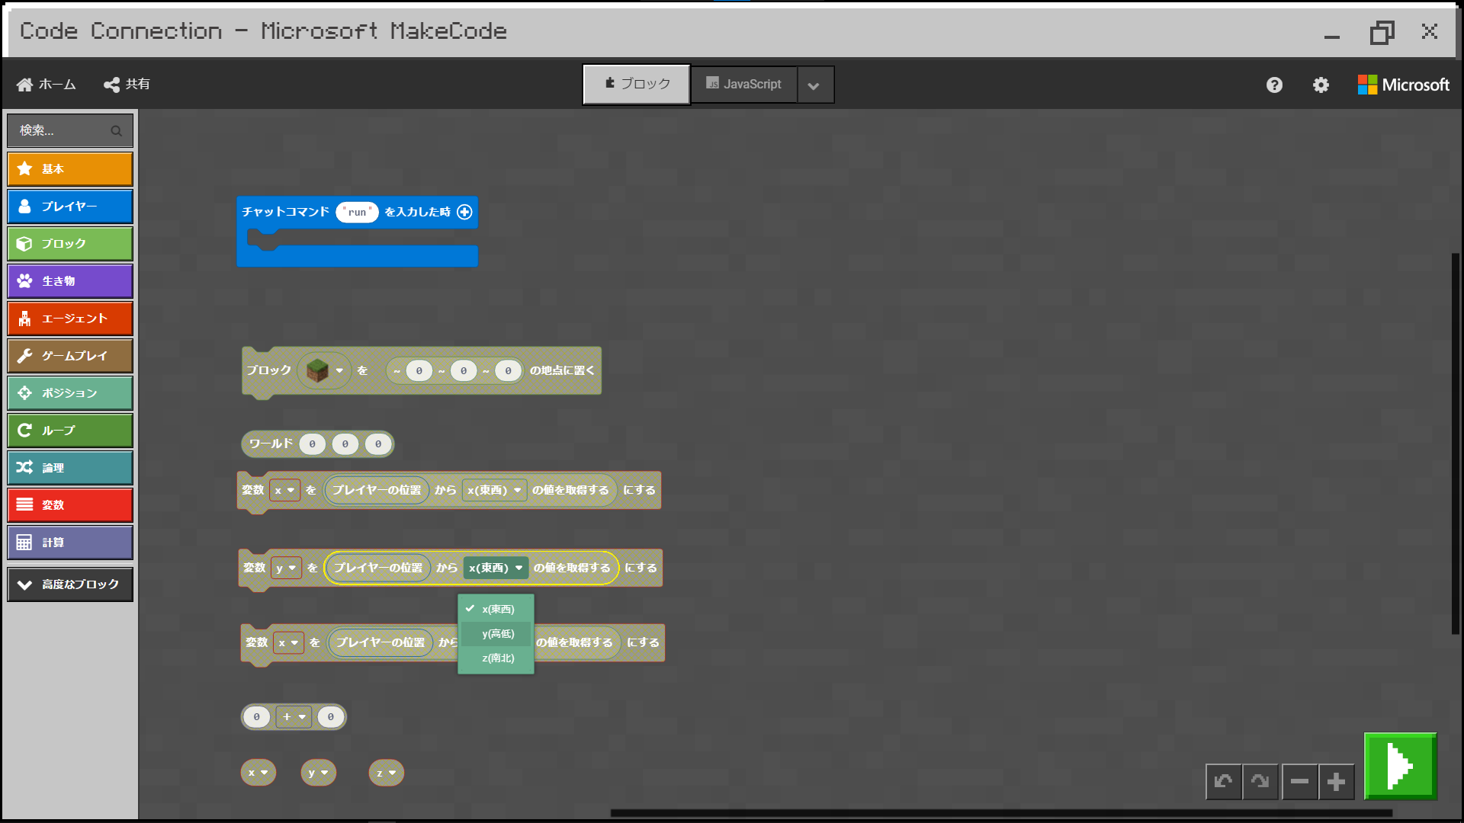
Task: Select プレイヤーの位置 in first 変数 block
Action: point(377,490)
